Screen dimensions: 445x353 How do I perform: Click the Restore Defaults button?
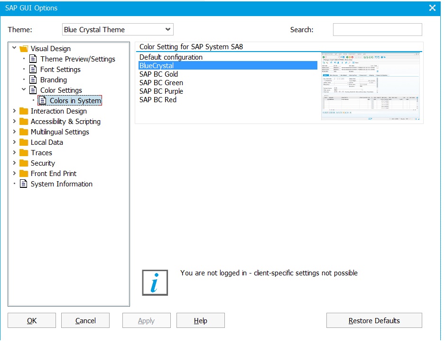[x=374, y=320]
